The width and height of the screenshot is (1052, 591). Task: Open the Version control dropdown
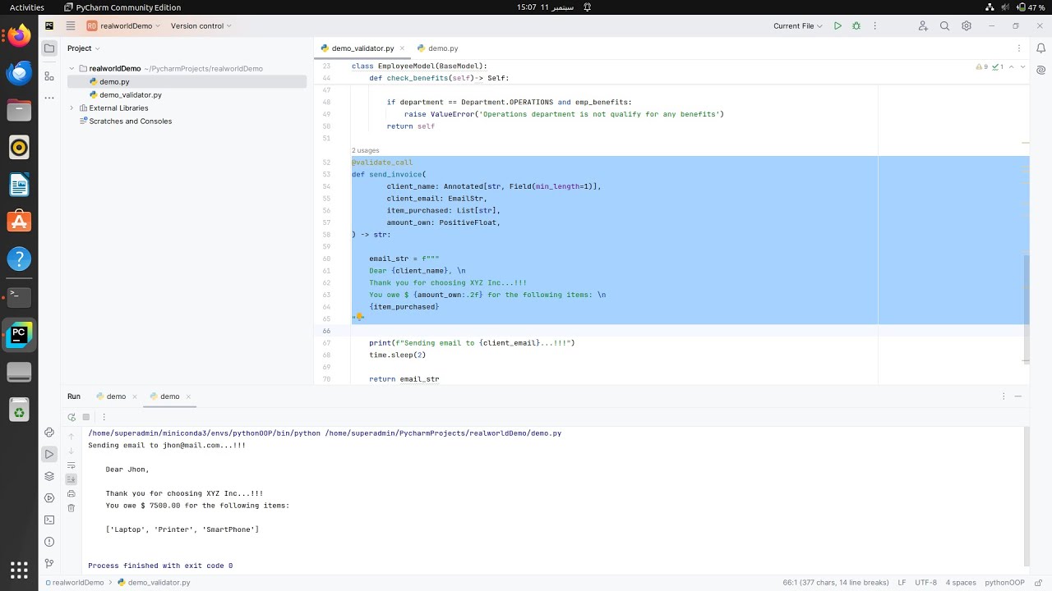click(201, 26)
